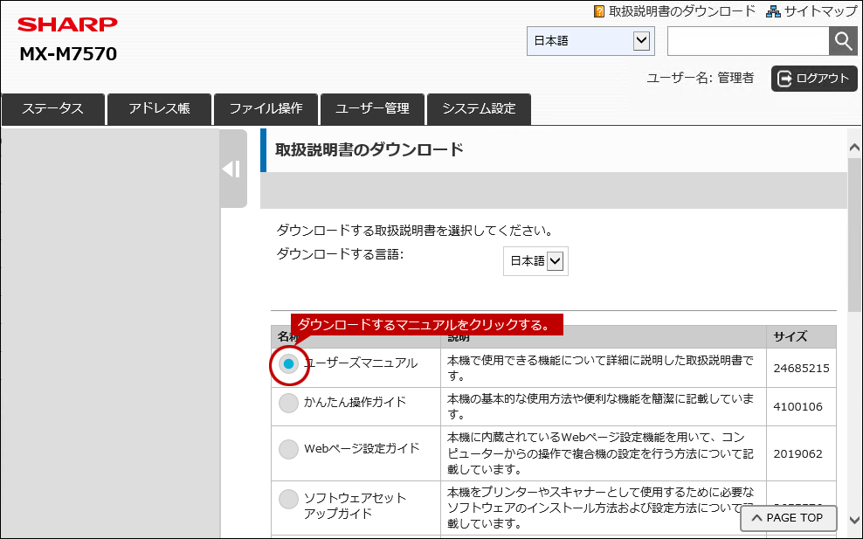This screenshot has height=539, width=863.
Task: Click the ソフトウェアセットアップガイド label
Action: pos(355,506)
